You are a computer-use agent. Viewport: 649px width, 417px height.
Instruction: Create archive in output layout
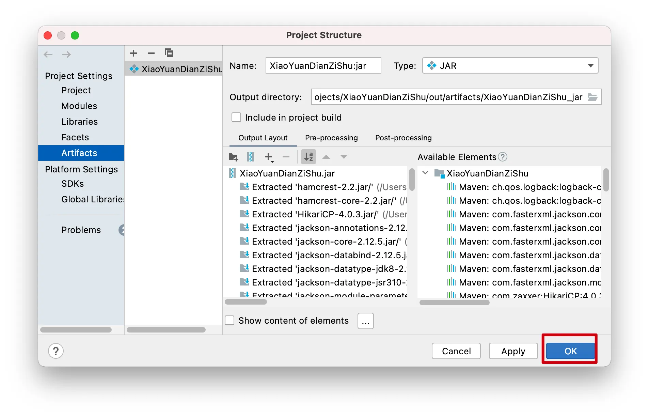[x=251, y=157]
